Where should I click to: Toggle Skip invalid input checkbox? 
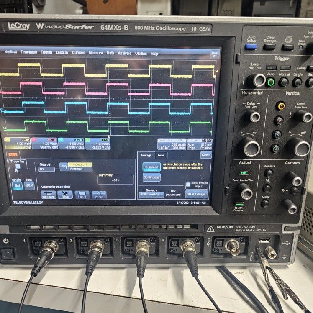point(188,185)
